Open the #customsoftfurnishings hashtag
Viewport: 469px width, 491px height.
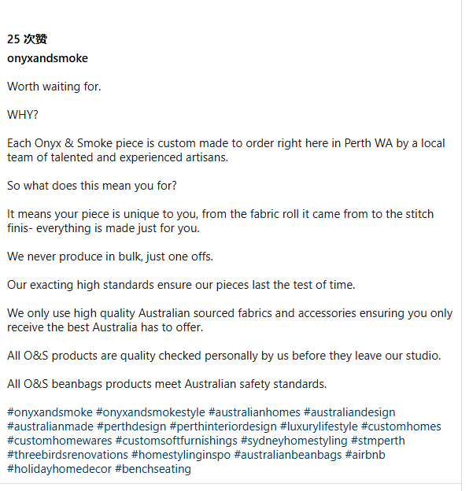click(176, 441)
